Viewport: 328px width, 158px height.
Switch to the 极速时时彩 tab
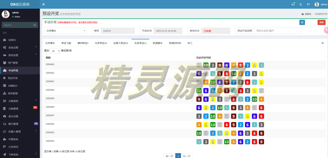pos(175,43)
